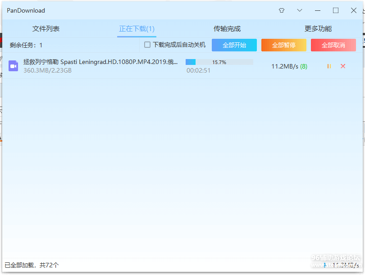
Task: Click the blue 全部开始 button
Action: pos(234,45)
